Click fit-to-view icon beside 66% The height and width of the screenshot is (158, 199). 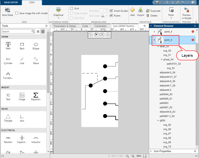pos(145,156)
